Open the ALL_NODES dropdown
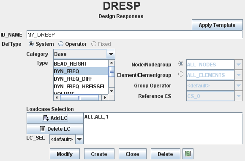This screenshot has height=161, width=245. [215, 65]
